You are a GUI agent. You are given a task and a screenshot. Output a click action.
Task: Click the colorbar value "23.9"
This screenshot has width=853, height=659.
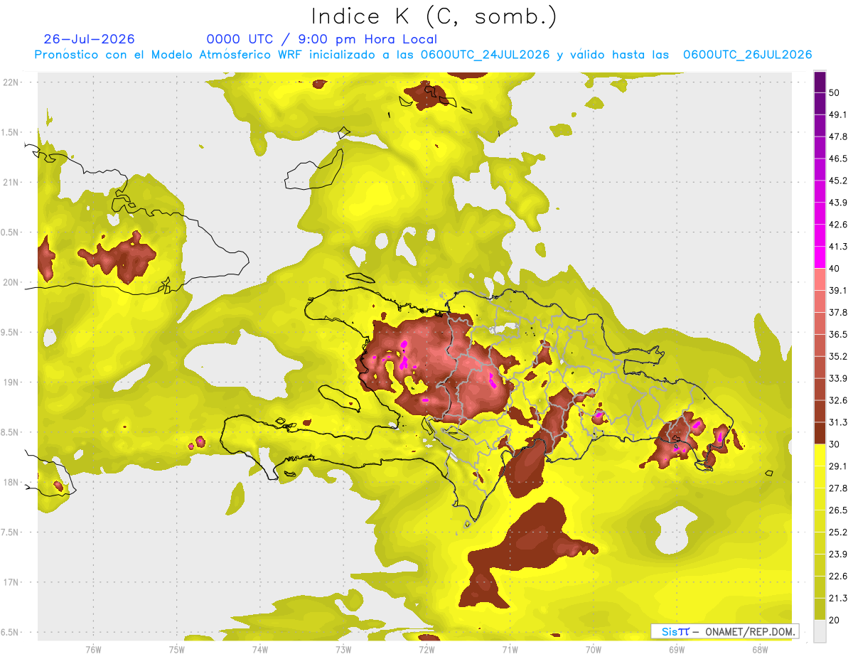click(x=838, y=554)
